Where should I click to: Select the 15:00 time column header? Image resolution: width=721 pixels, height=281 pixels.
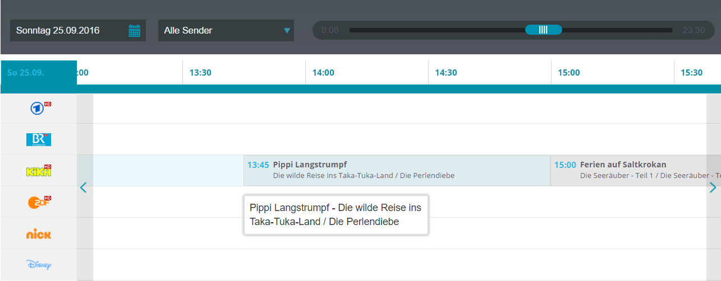[x=568, y=73]
